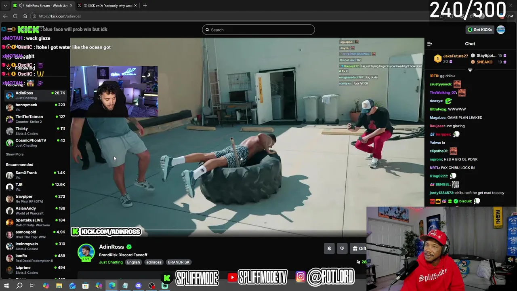
Task: Click username TheWalking_07 in chat
Action: pyautogui.click(x=443, y=93)
